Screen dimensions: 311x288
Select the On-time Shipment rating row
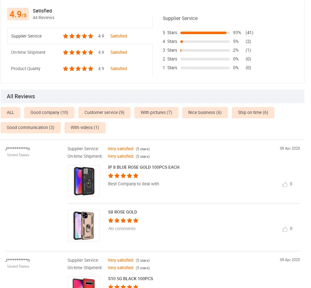tap(80, 52)
